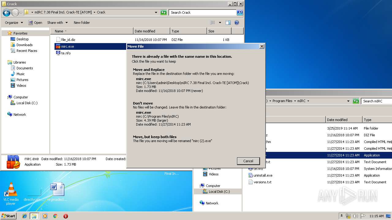Refresh the mIRC folder address bar
The width and height of the screenshot is (392, 220).
(356, 101)
